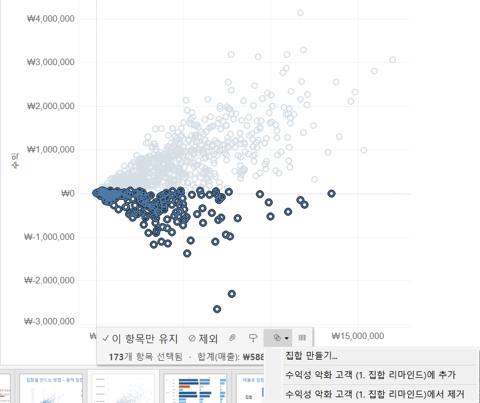
Task: Click the overlapping-circles Set icon
Action: 277,338
